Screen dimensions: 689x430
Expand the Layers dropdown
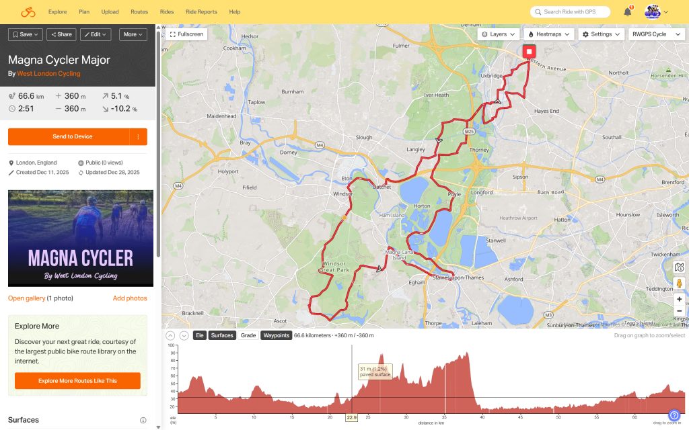(499, 34)
